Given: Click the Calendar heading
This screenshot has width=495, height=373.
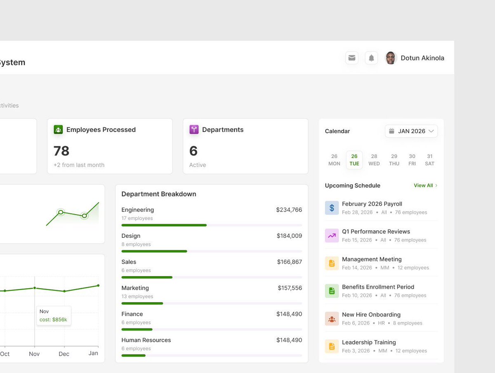Looking at the screenshot, I should point(337,131).
